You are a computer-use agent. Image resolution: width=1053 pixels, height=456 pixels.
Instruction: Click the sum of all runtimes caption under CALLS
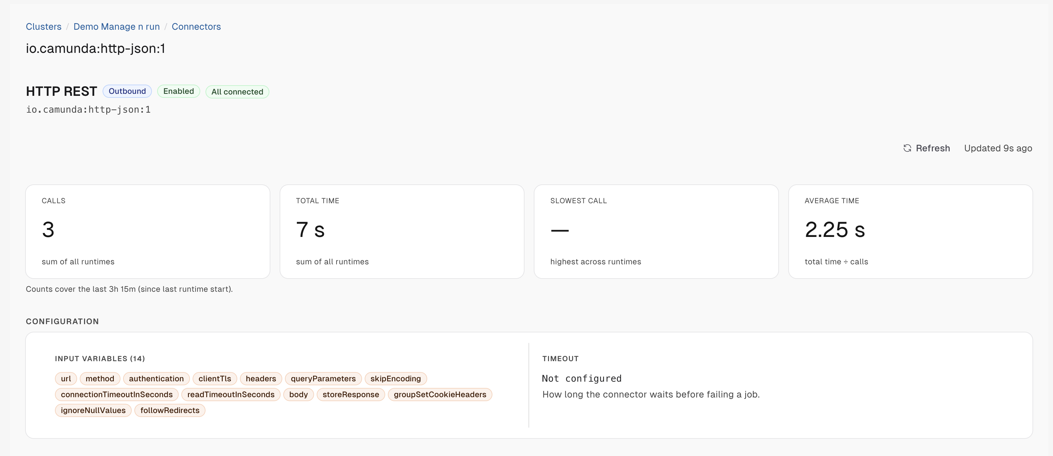78,262
